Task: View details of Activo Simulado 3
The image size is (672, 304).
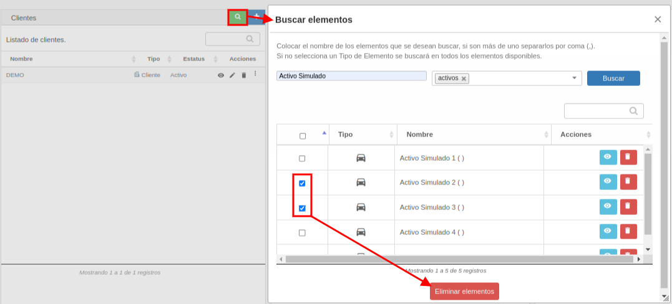Action: click(608, 207)
